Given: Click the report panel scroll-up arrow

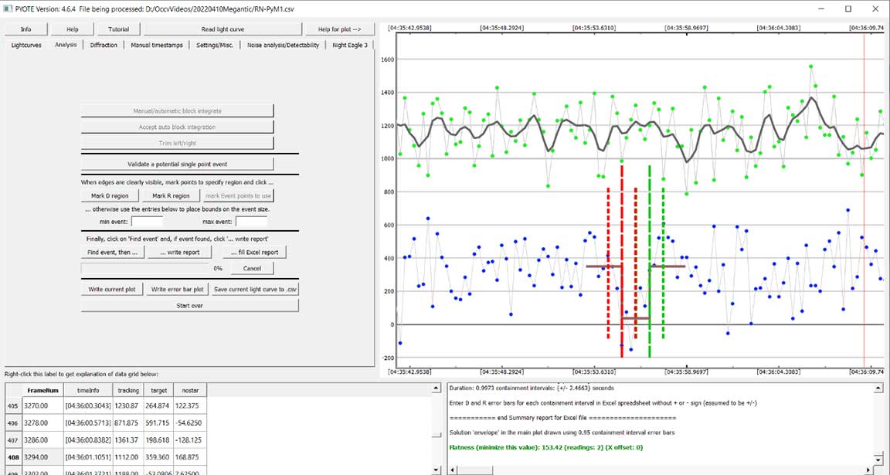Looking at the screenshot, I should [x=878, y=388].
